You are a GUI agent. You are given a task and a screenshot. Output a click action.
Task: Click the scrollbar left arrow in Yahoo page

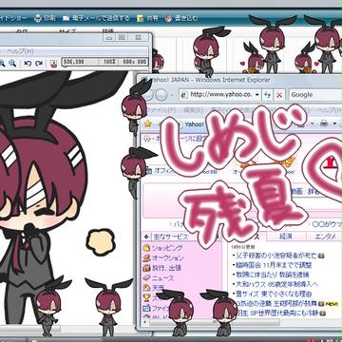pos(145,322)
